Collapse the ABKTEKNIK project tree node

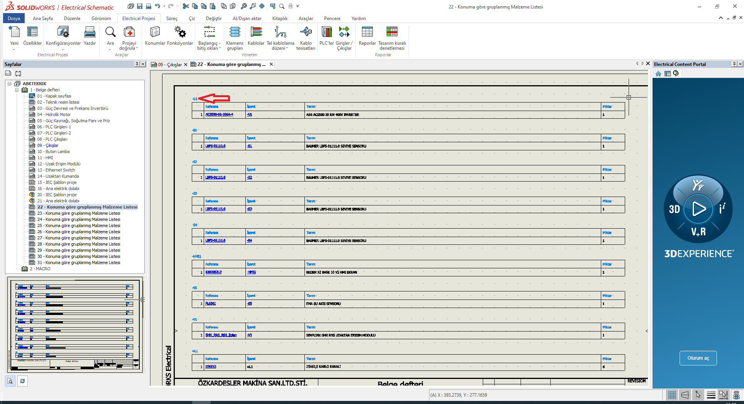pos(10,84)
